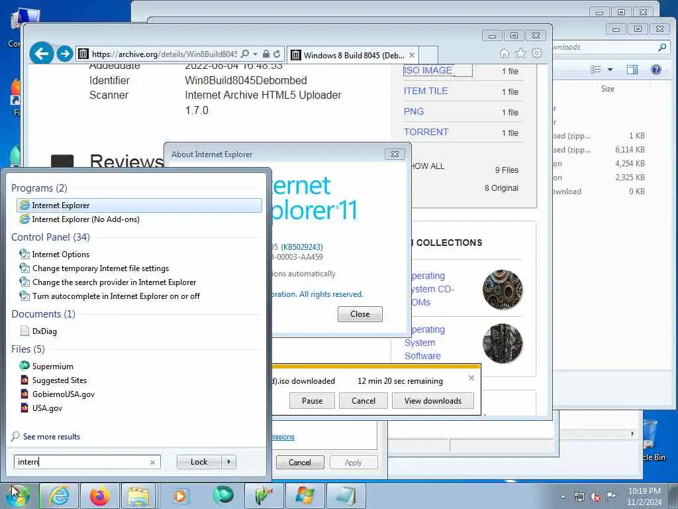678x509 pixels.
Task: Open IE Favorites star icon
Action: 520,54
